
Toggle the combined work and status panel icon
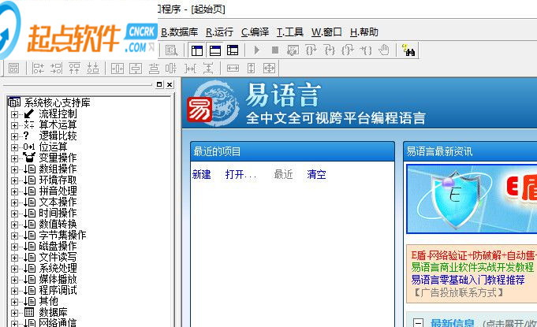click(233, 50)
